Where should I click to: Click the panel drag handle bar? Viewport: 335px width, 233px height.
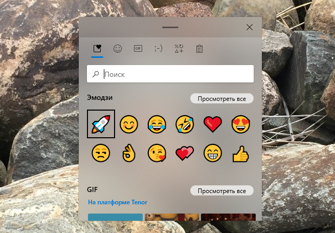[x=170, y=27]
